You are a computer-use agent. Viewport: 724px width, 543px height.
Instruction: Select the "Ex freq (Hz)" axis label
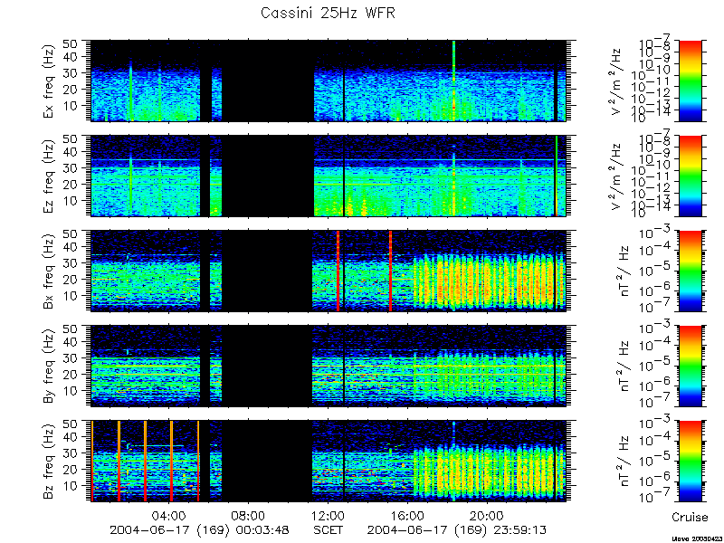49,81
